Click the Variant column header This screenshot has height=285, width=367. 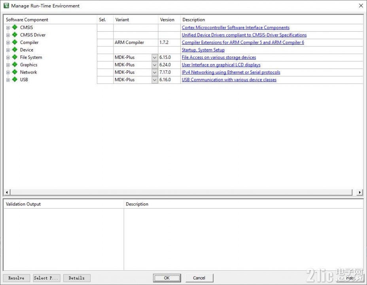tap(136, 20)
